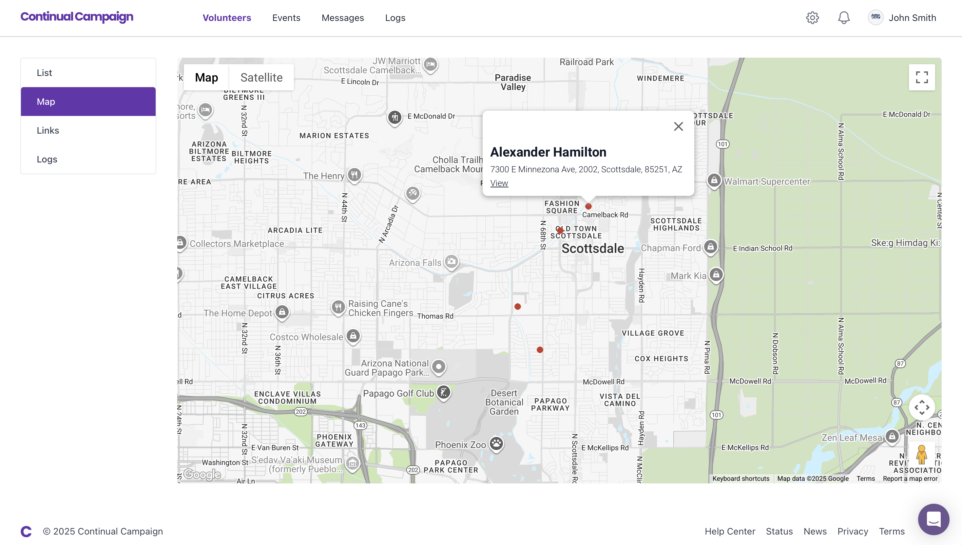Open keyboard shortcuts for the map
Viewport: 962px width, 545px height.
pos(741,479)
